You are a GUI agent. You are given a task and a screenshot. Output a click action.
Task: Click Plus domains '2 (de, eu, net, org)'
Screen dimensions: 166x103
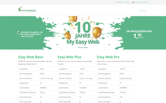click(x=86, y=78)
